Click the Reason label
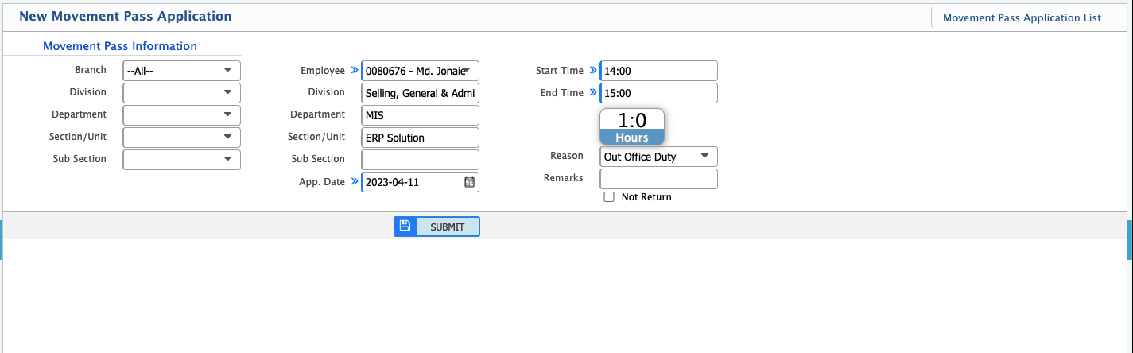 point(567,156)
